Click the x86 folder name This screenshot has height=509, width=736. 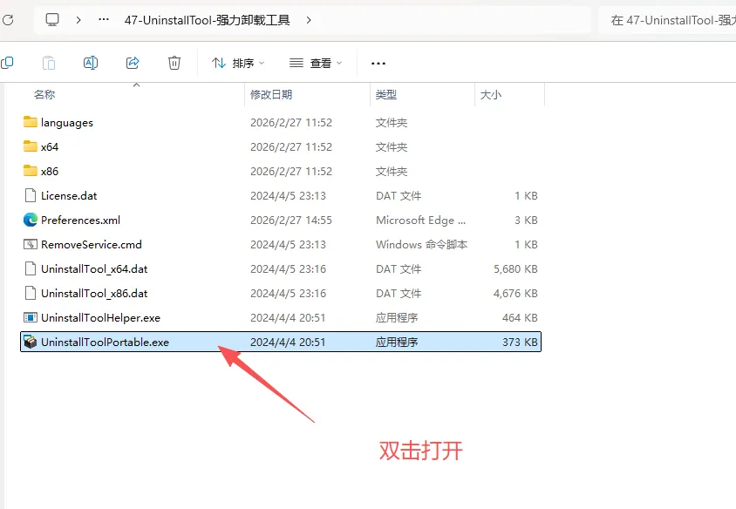pyautogui.click(x=50, y=171)
